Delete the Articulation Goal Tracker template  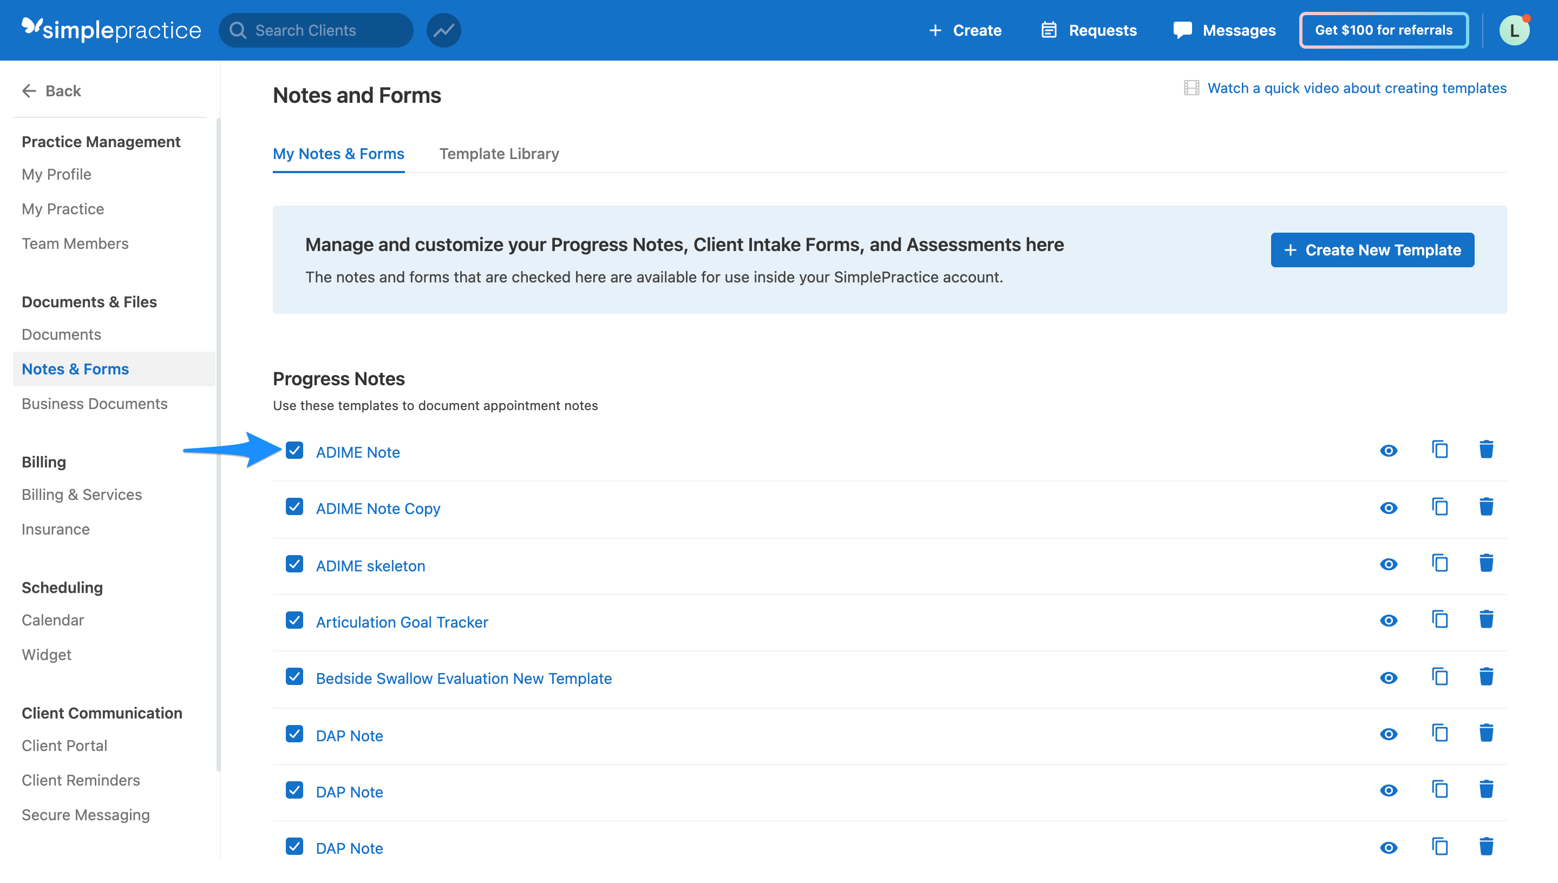1486,619
